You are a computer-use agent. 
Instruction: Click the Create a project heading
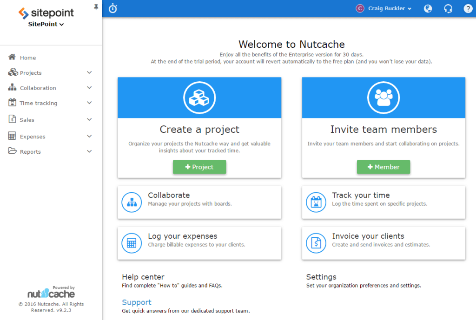[x=199, y=130]
